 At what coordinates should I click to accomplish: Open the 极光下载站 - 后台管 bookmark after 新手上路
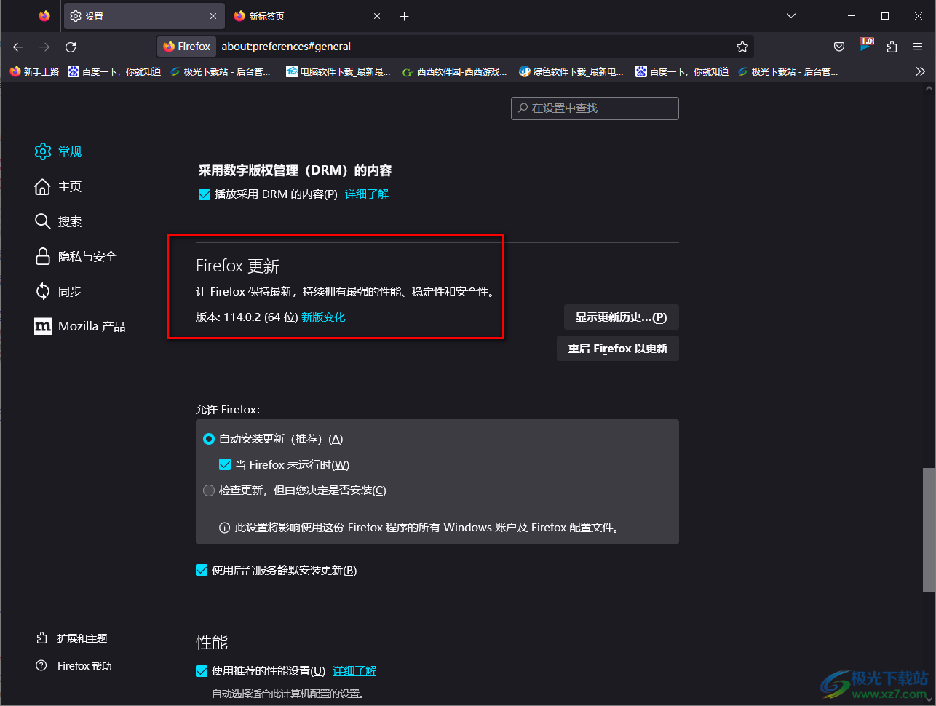(x=222, y=71)
